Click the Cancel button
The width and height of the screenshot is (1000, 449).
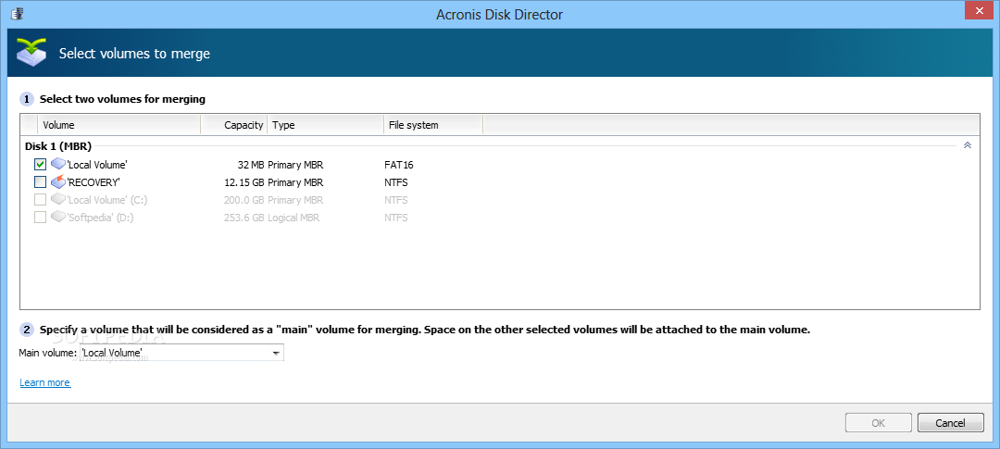pyautogui.click(x=950, y=423)
